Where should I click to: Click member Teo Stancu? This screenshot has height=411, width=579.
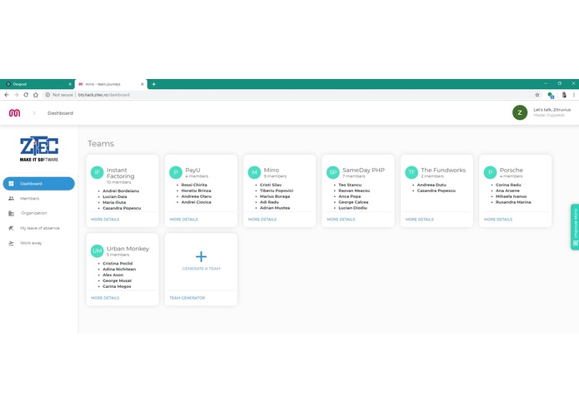(x=350, y=185)
